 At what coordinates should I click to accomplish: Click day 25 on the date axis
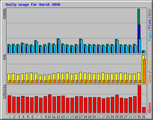117,117
